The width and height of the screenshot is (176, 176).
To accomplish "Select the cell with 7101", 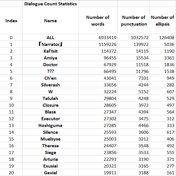I will (x=133, y=78).
